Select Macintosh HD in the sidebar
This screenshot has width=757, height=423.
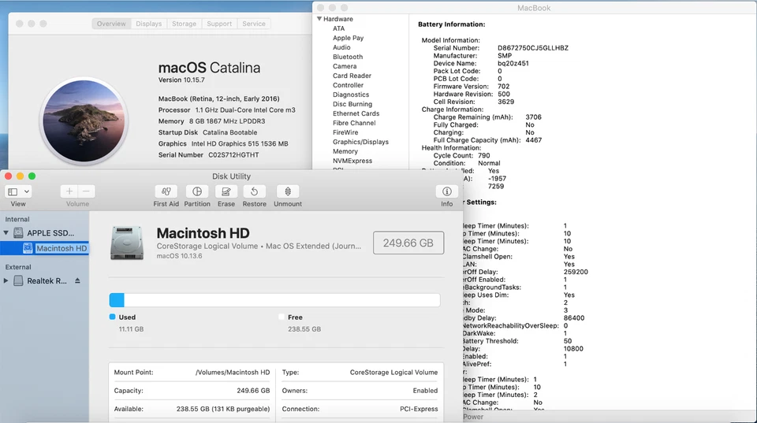click(x=44, y=248)
